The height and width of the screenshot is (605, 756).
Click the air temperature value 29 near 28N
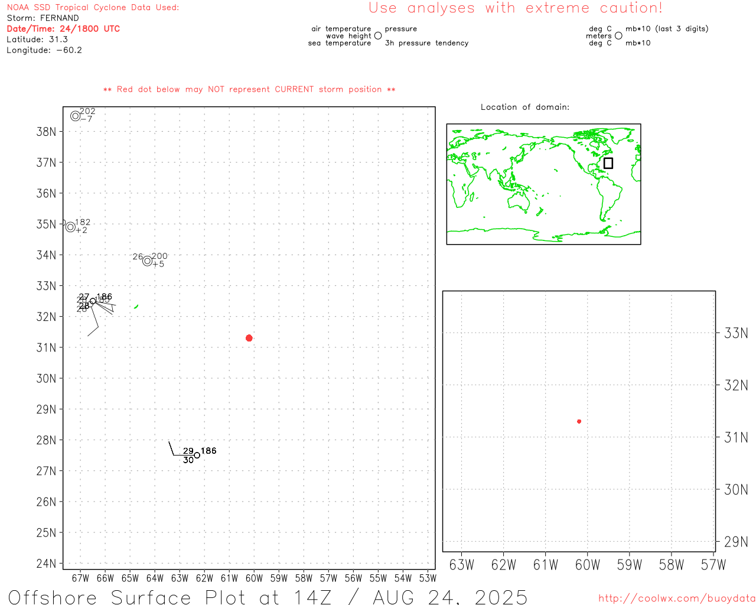[x=188, y=451]
